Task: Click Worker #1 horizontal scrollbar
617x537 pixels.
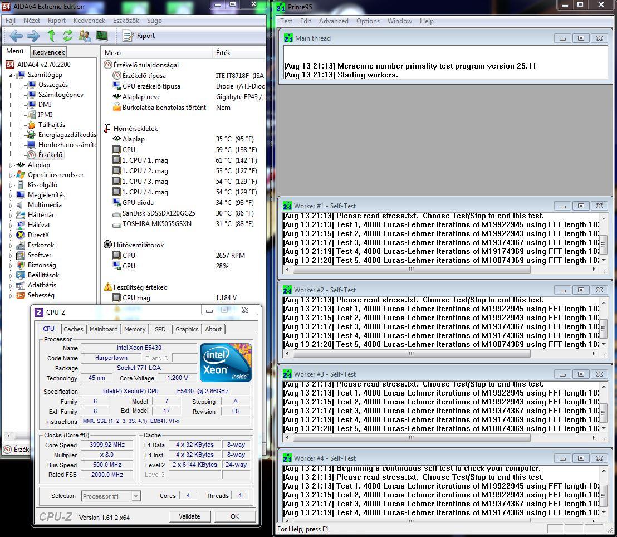Action: coord(412,270)
